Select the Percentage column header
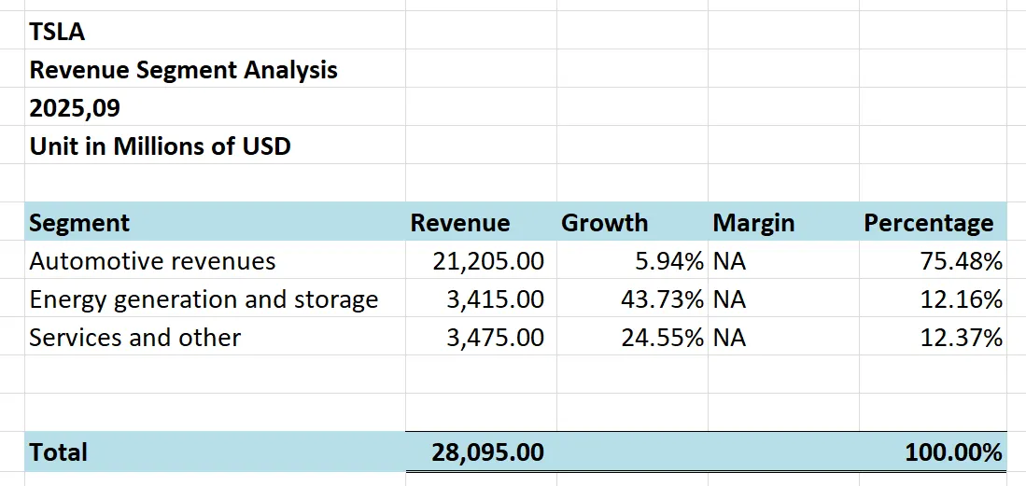The image size is (1026, 486). pos(933,222)
